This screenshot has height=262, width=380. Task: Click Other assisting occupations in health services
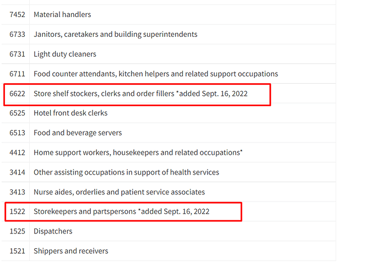pyautogui.click(x=126, y=172)
